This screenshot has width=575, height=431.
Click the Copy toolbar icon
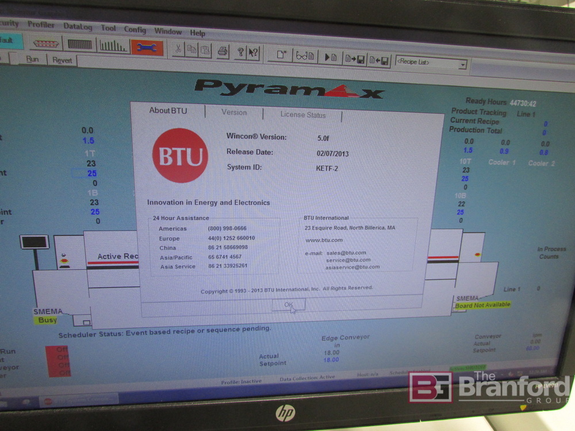point(191,50)
